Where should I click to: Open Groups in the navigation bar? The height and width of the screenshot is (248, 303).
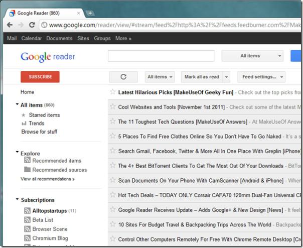102,38
